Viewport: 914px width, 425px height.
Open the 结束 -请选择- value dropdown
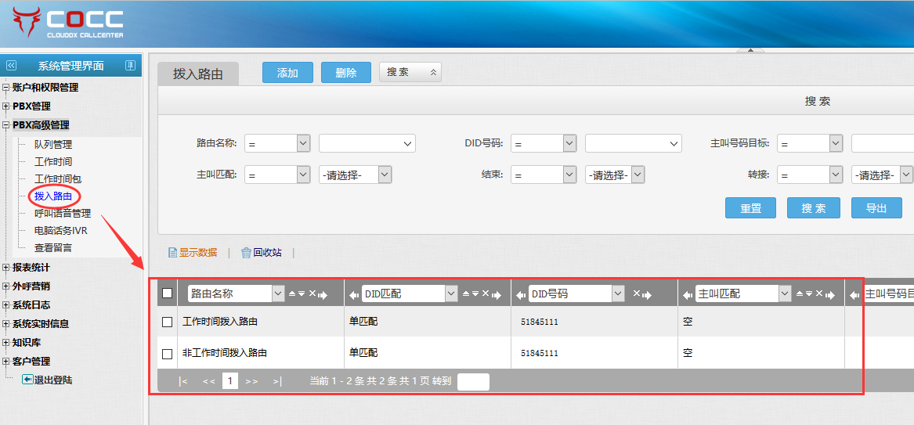click(614, 175)
